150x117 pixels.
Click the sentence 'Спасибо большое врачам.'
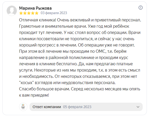pyautogui.click(x=45, y=89)
